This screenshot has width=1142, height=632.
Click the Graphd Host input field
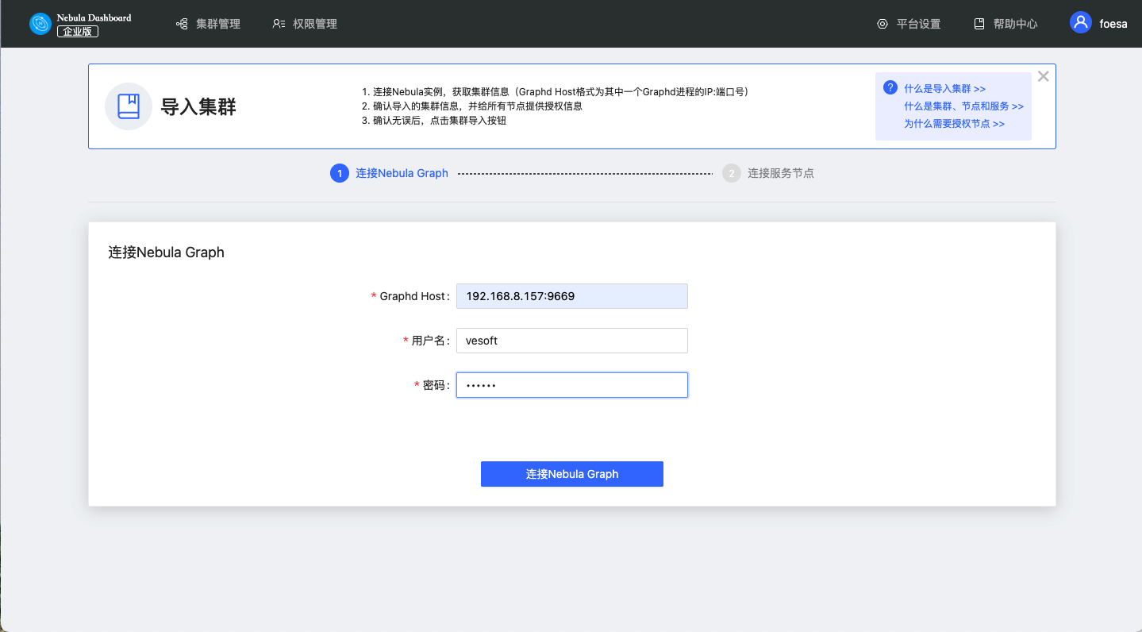[571, 296]
